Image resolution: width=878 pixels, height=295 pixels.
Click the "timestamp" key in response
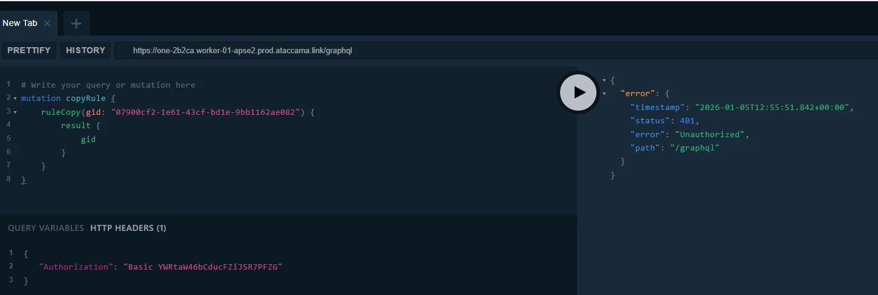click(x=658, y=107)
